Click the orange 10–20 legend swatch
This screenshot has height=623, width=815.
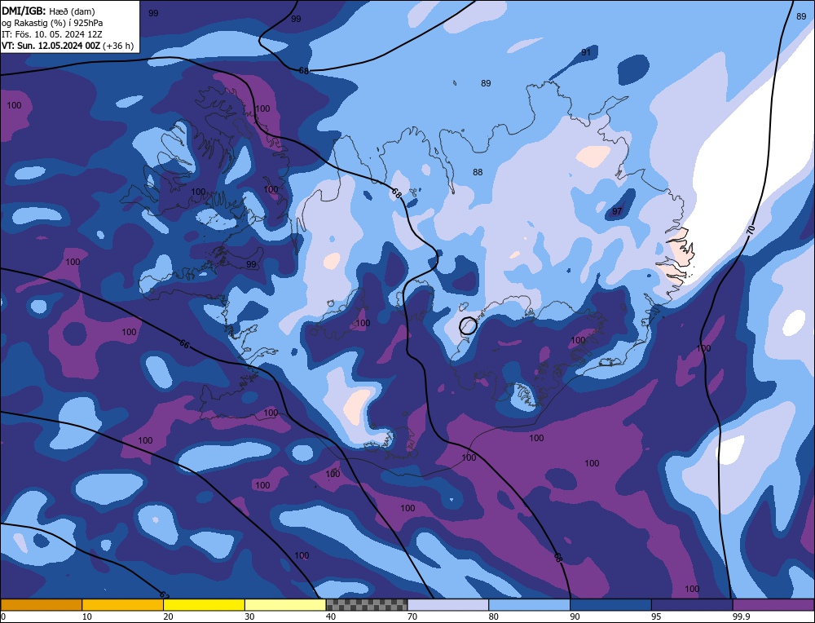coord(123,604)
